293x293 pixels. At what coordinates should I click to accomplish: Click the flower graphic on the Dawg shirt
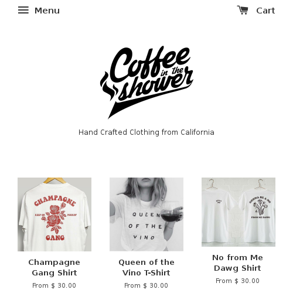(x=260, y=208)
